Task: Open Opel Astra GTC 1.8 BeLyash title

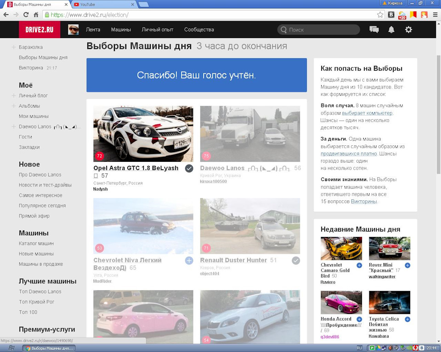Action: pyautogui.click(x=136, y=168)
